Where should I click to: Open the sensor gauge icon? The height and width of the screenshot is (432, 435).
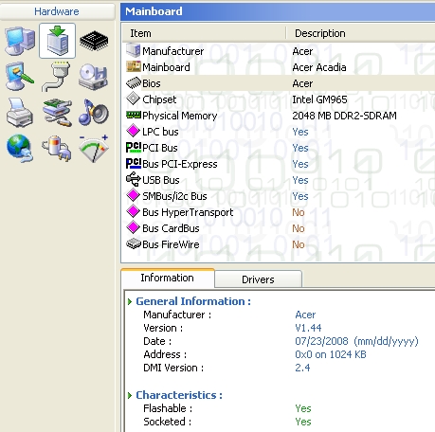coord(94,149)
